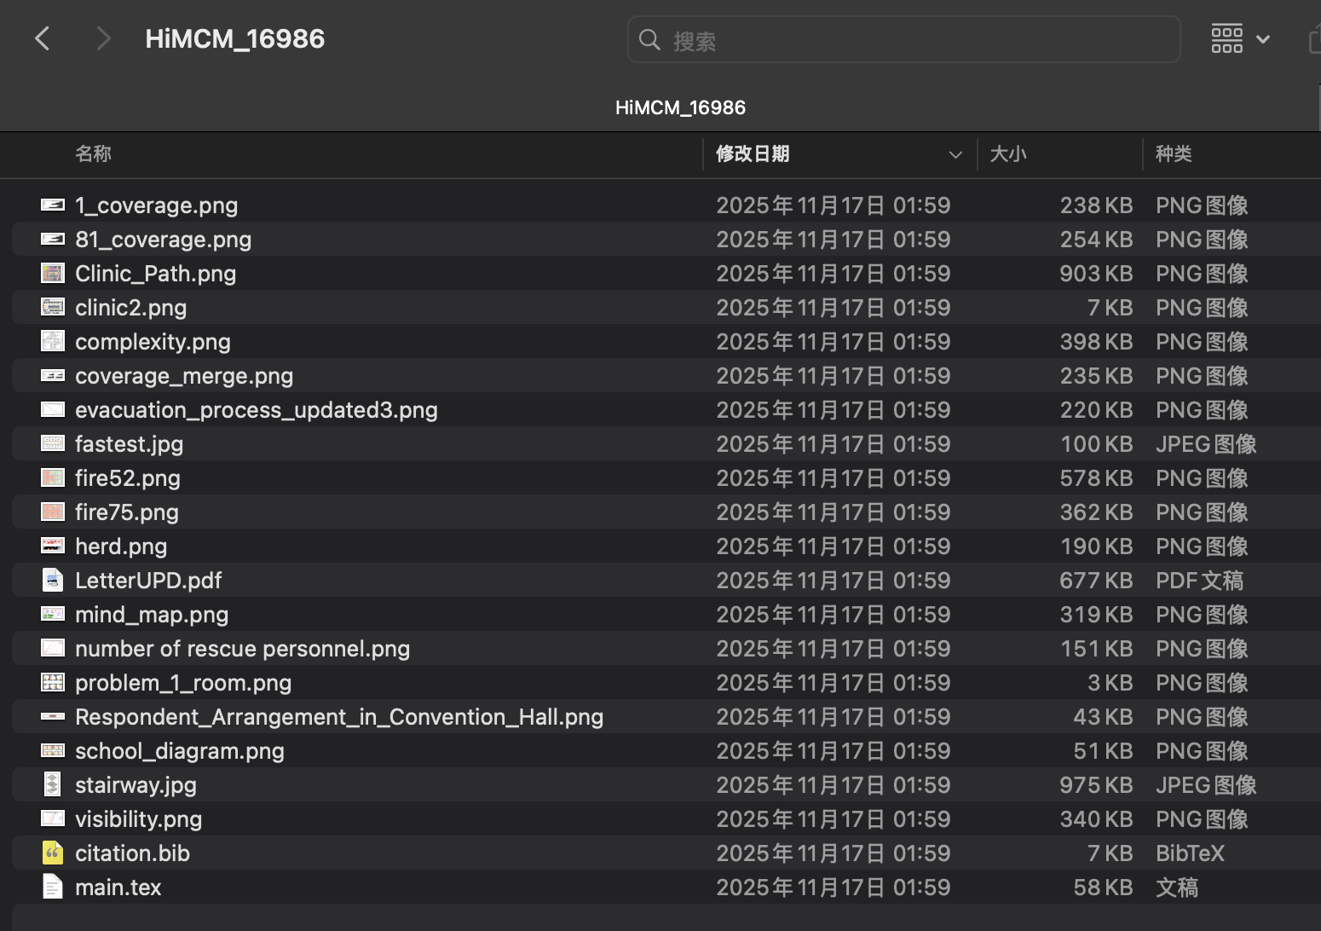Select the LetterUPD.pdf file icon
The height and width of the screenshot is (931, 1321).
[x=53, y=581]
